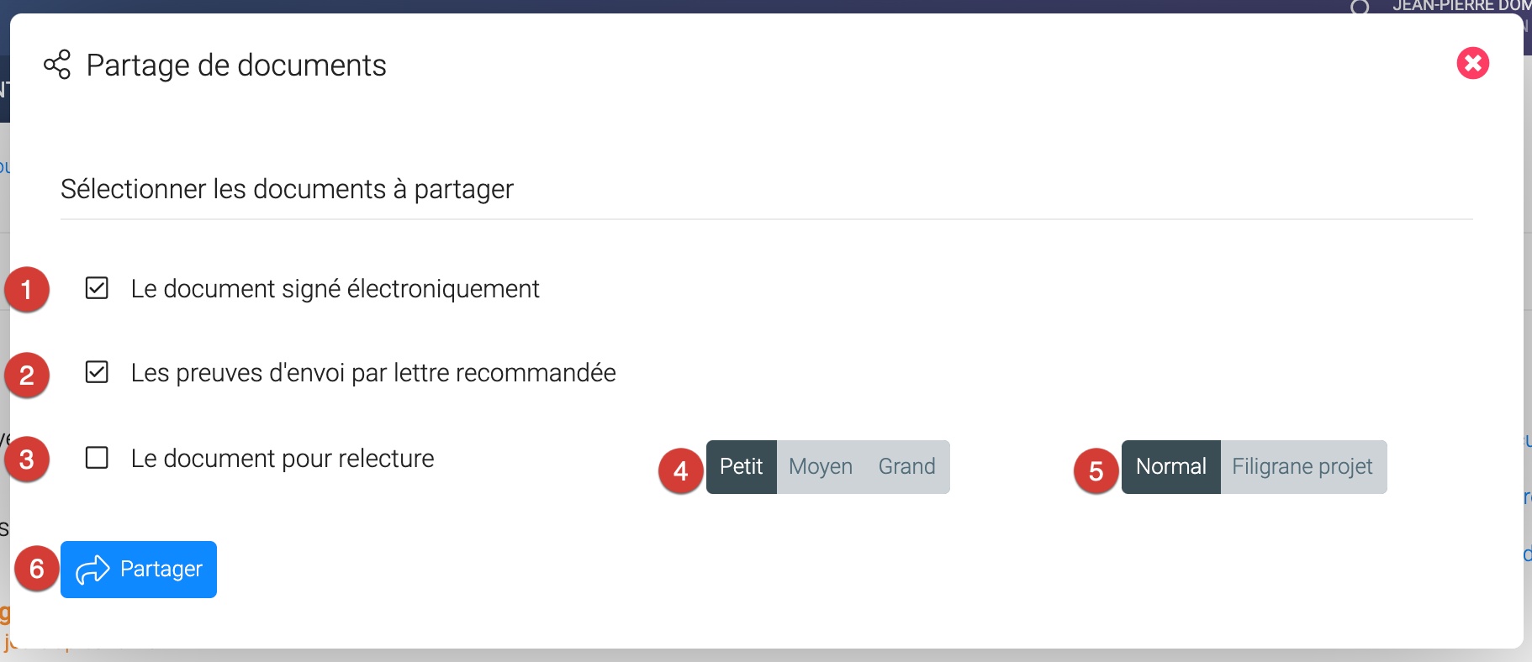1532x662 pixels.
Task: Click the red number 4 badge
Action: [x=681, y=471]
